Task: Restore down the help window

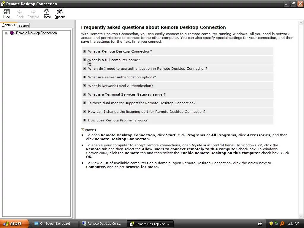Action: (x=293, y=4)
